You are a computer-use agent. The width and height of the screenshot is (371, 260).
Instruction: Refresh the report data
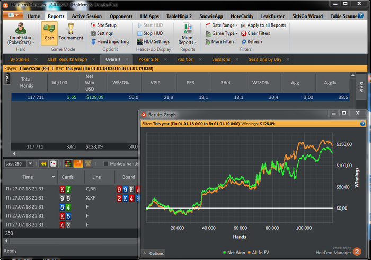252,42
